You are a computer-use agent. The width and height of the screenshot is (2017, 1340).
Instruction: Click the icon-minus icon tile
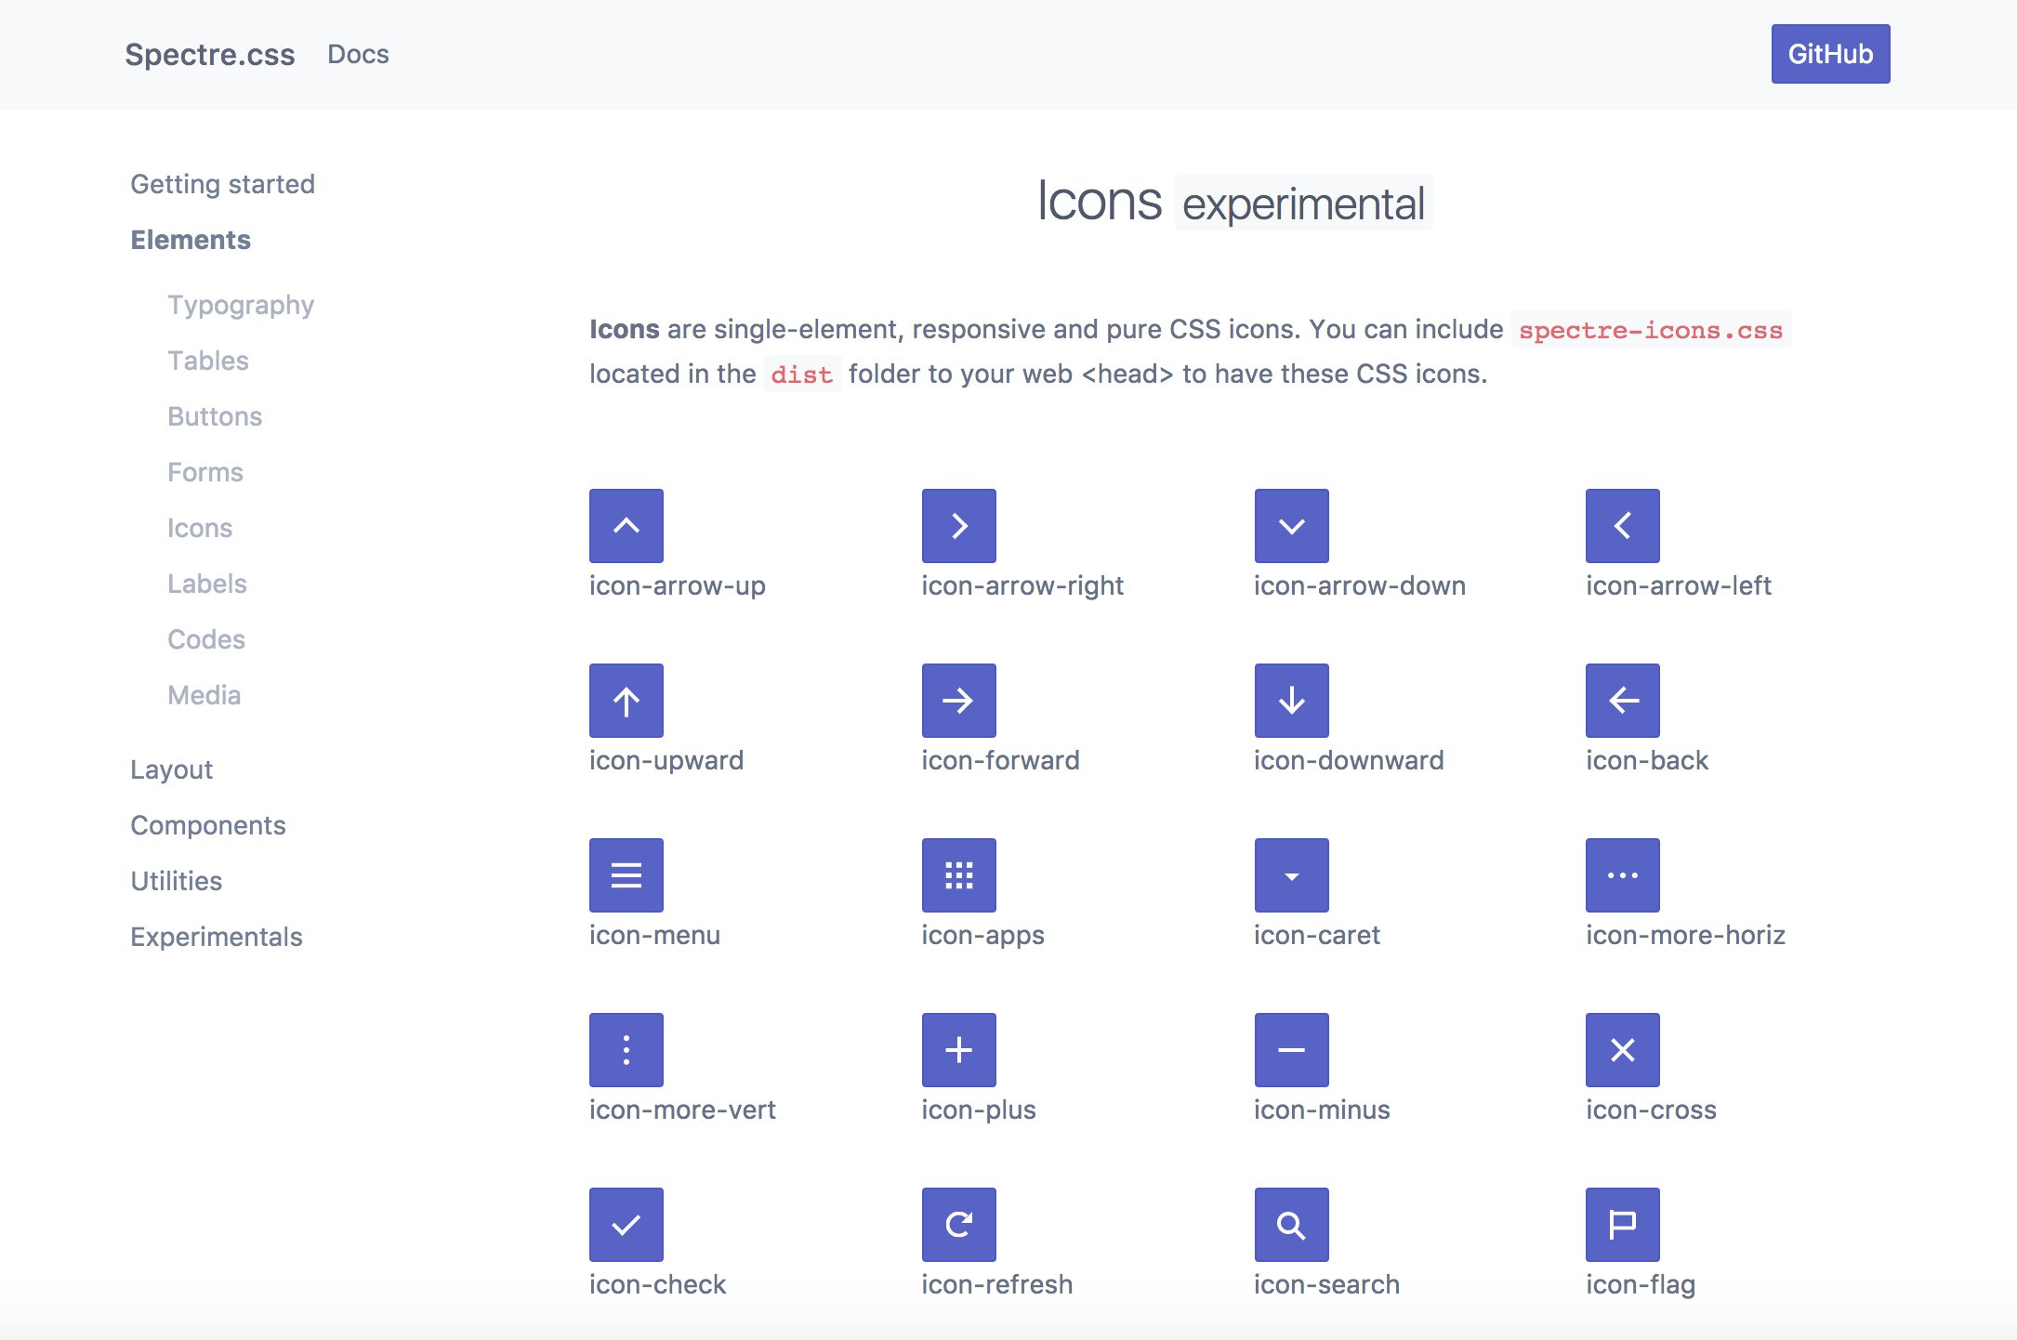coord(1292,1050)
